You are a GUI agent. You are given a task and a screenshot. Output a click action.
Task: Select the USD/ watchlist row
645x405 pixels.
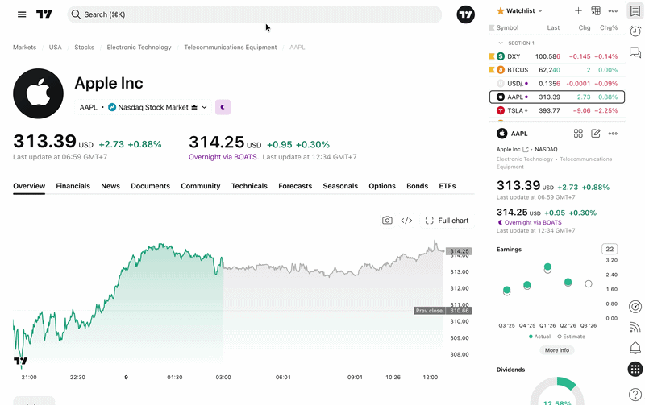click(x=557, y=84)
